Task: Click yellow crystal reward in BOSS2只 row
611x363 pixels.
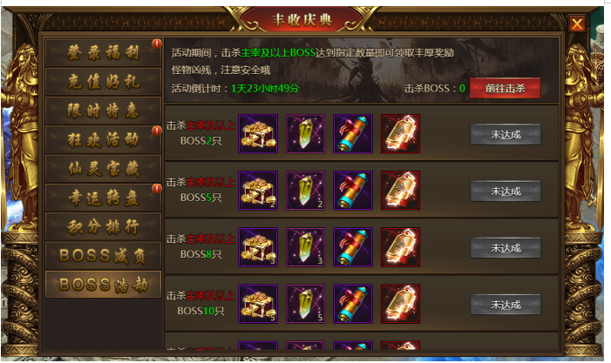Action: [x=305, y=134]
